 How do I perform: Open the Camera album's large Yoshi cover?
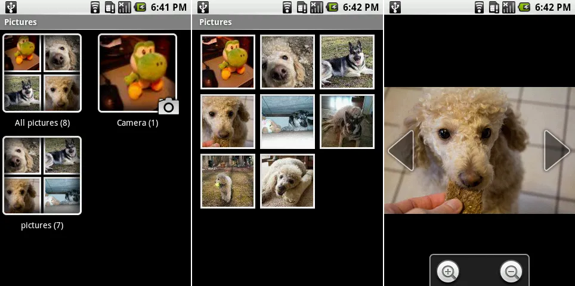click(x=137, y=73)
